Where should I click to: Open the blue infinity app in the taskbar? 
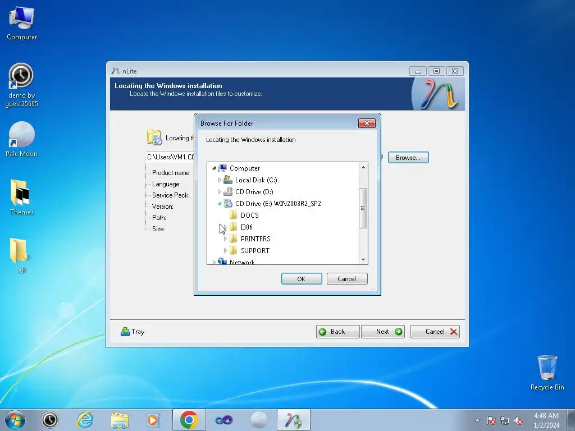(x=223, y=420)
